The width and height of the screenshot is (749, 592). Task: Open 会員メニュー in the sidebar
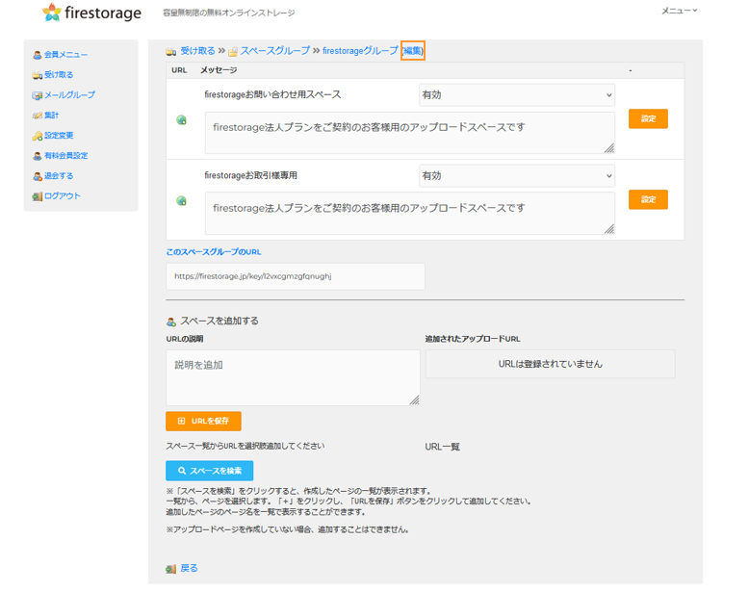(65, 55)
